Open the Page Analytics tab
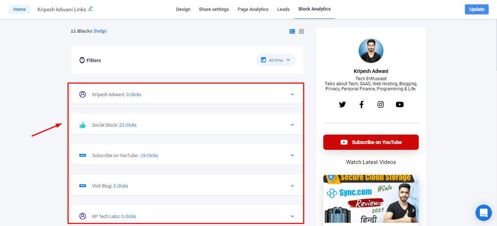 (x=253, y=9)
